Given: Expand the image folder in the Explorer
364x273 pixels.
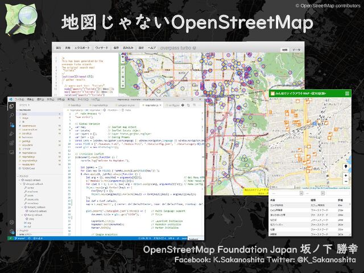Looking at the screenshot, I should tap(39, 118).
